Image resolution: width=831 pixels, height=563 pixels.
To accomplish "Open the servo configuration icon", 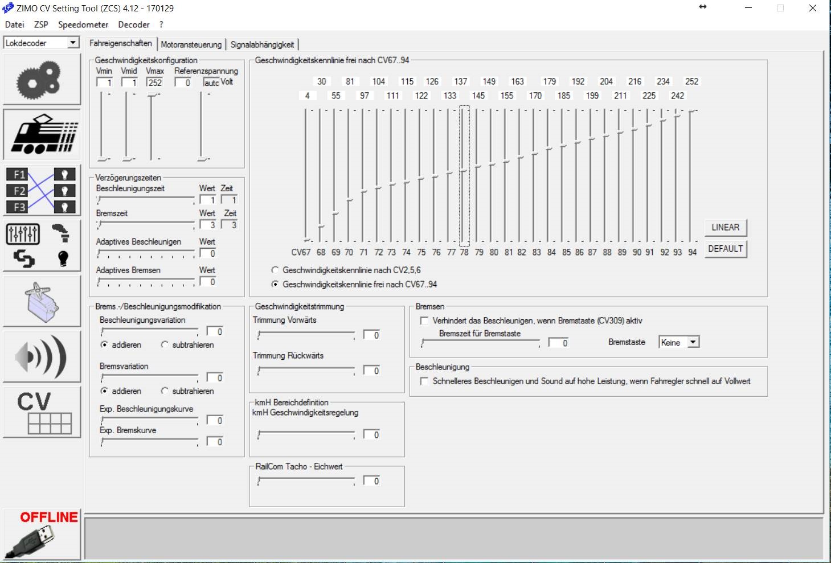I will click(42, 302).
